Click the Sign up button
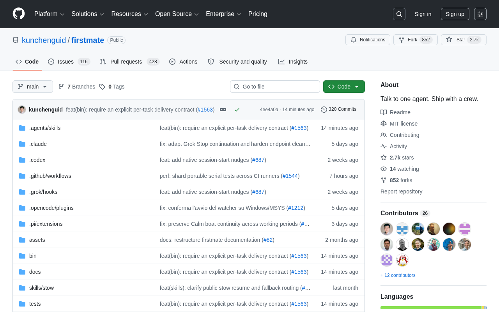 455,14
